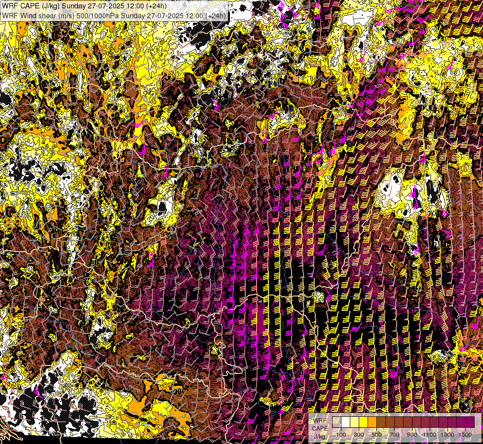The width and height of the screenshot is (483, 444).
Task: Click the bright yellow 300–400 legend swatch
Action: point(364,422)
